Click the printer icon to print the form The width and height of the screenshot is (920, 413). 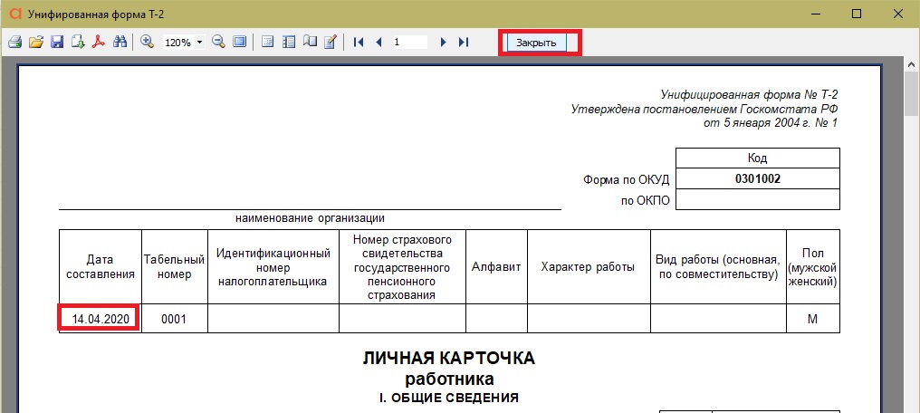pos(15,43)
